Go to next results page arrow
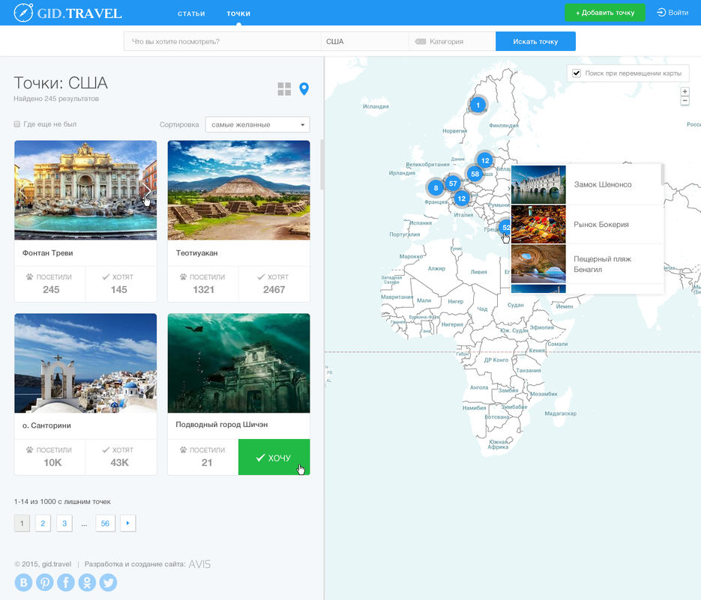This screenshot has height=600, width=701. point(127,523)
